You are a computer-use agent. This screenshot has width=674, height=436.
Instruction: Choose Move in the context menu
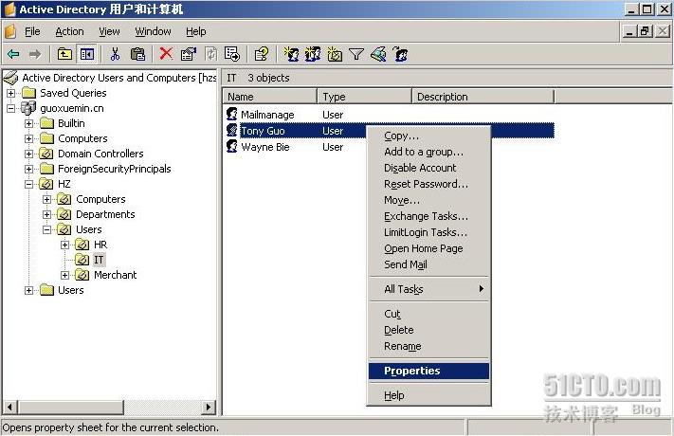coord(429,200)
